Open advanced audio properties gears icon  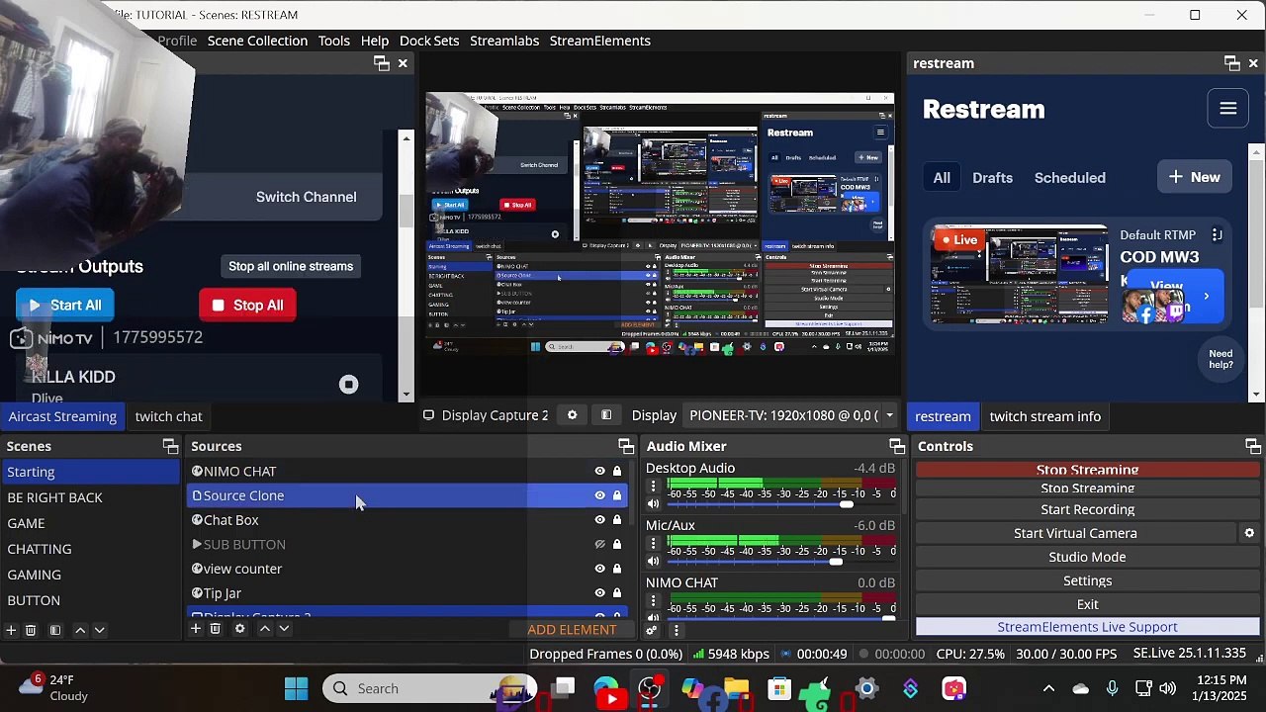[x=652, y=630]
